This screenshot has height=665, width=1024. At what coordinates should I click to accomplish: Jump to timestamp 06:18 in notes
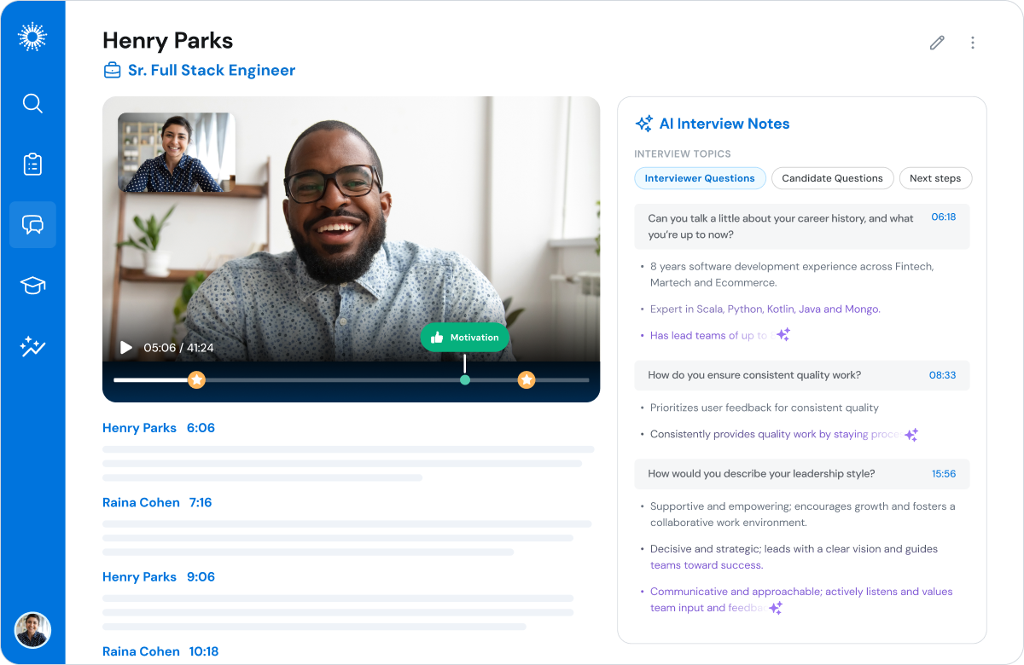point(944,217)
